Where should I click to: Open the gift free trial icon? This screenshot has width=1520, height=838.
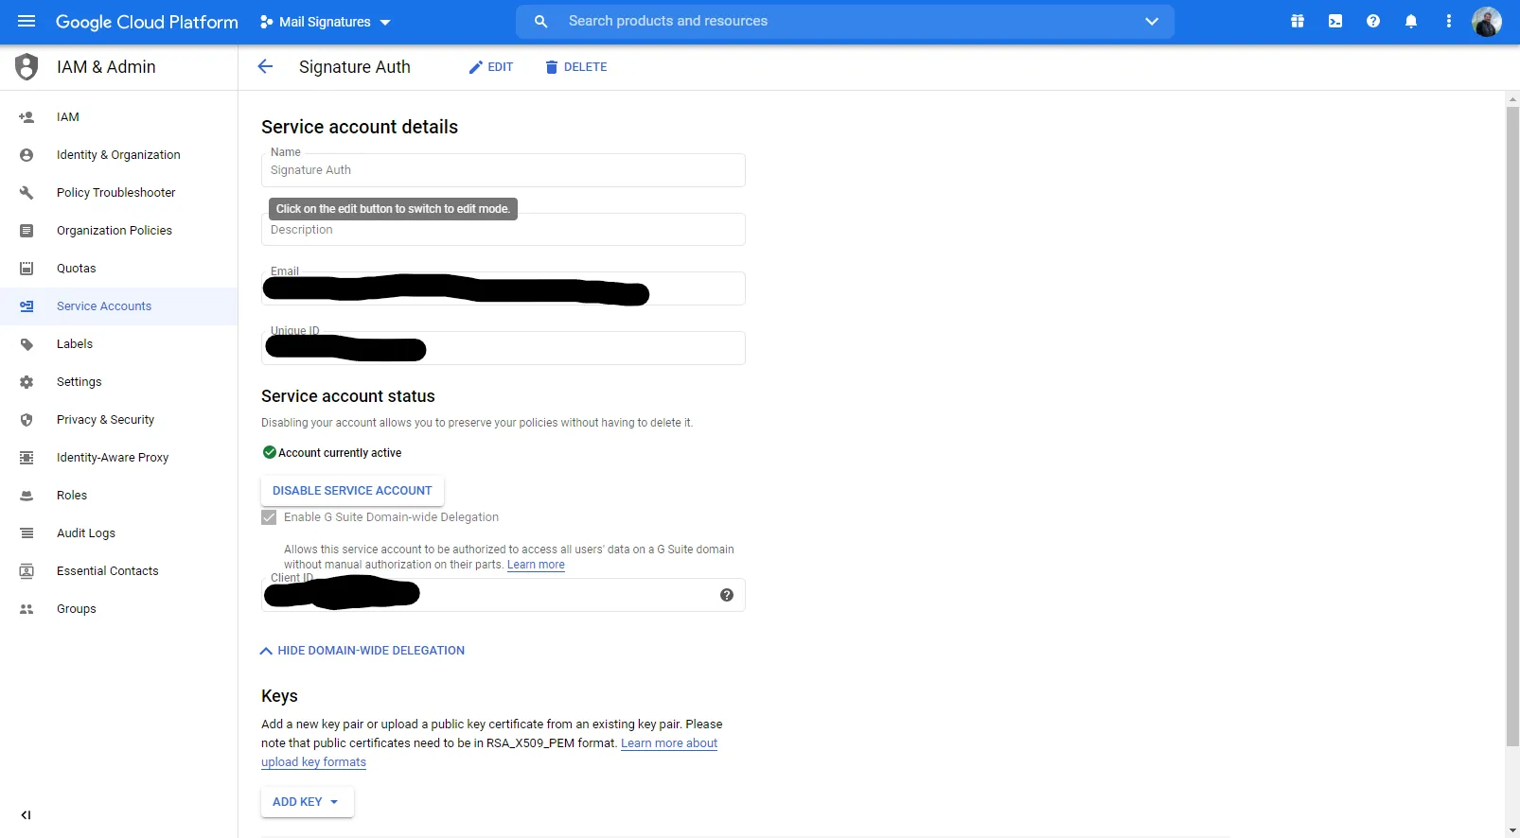(1298, 21)
